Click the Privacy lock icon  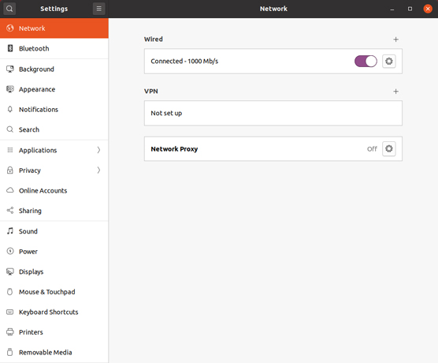pyautogui.click(x=10, y=170)
